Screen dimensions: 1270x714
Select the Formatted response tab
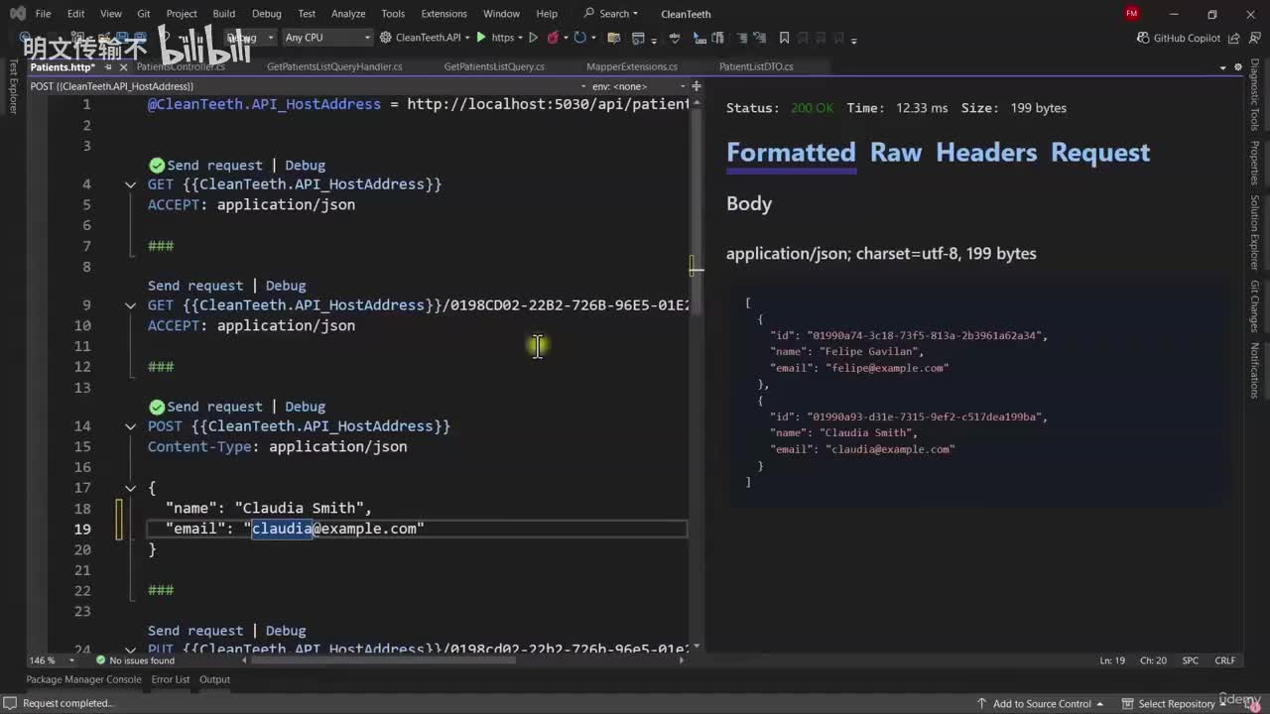791,152
